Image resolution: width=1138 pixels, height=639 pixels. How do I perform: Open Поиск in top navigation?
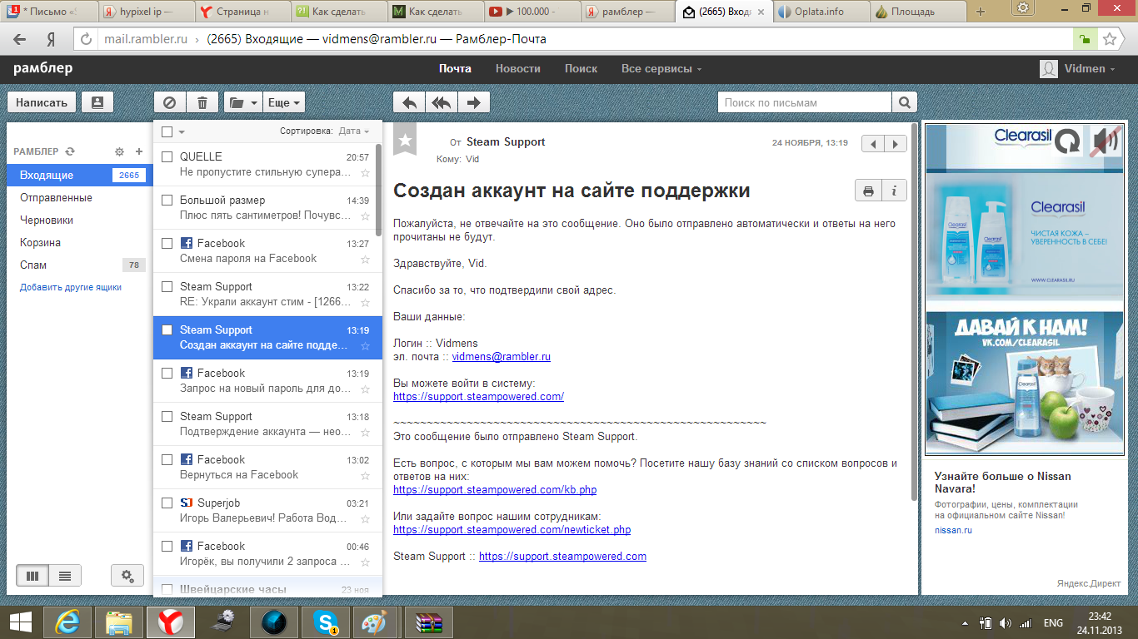(x=581, y=68)
